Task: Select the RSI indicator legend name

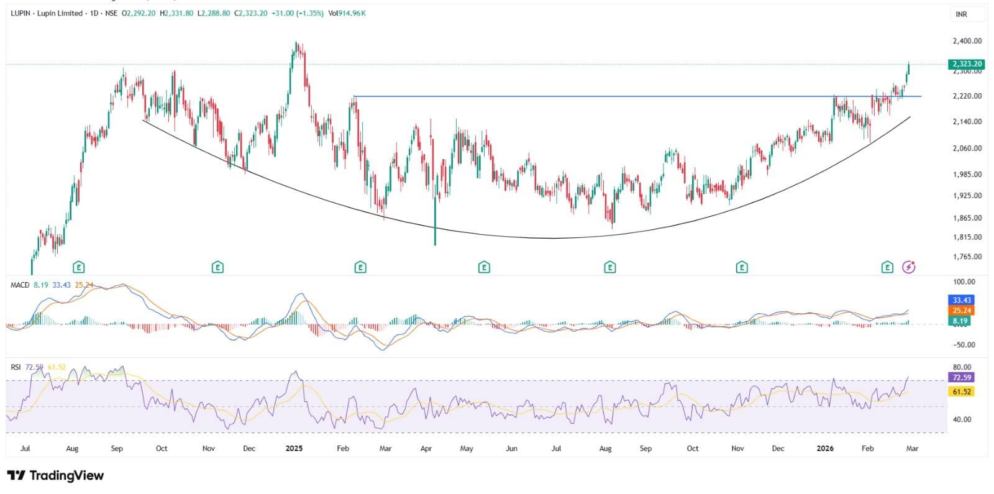Action: click(16, 367)
